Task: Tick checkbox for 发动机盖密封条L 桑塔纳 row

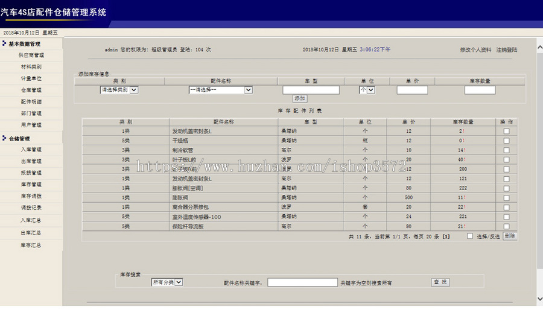Action: (x=506, y=132)
